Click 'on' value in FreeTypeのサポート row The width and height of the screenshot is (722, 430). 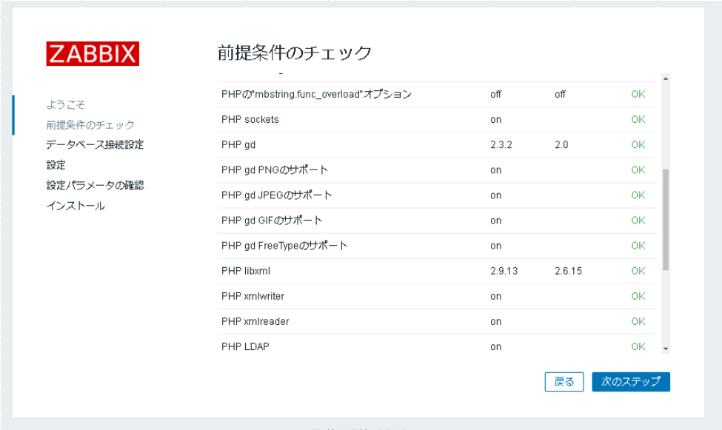[496, 246]
